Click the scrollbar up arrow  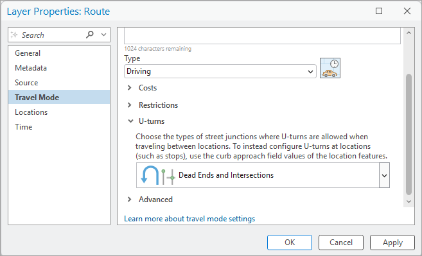point(409,33)
